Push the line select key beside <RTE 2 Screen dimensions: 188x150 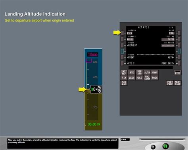123,63
